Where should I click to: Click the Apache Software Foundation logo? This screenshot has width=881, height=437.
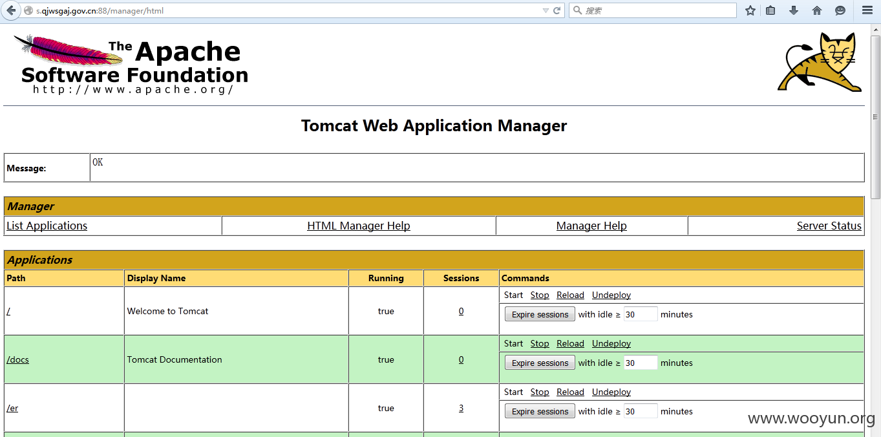click(131, 64)
